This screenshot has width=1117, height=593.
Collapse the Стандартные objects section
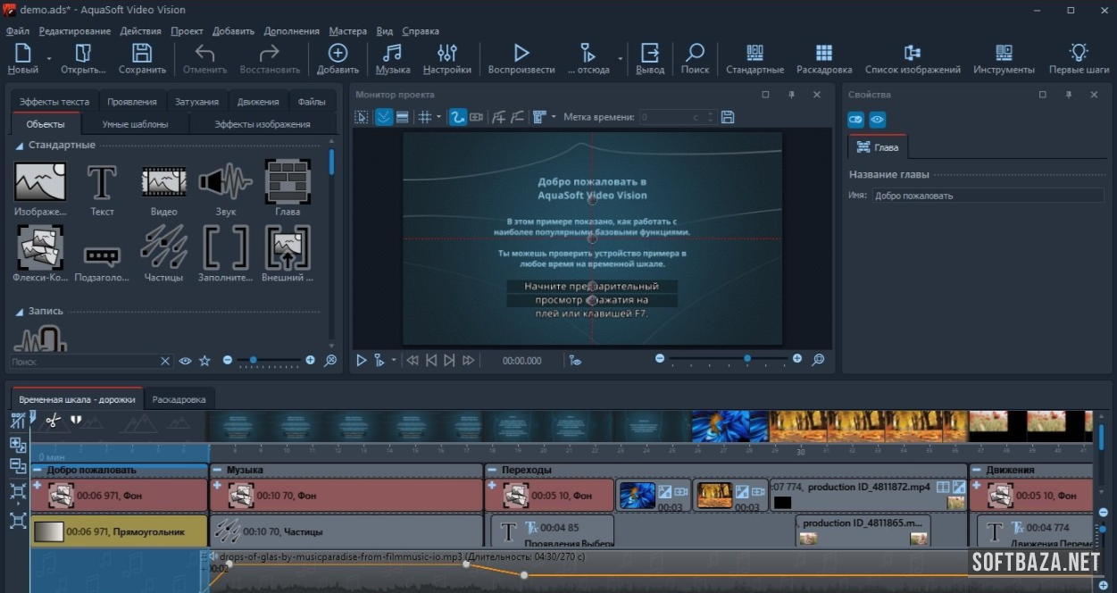pyautogui.click(x=20, y=146)
